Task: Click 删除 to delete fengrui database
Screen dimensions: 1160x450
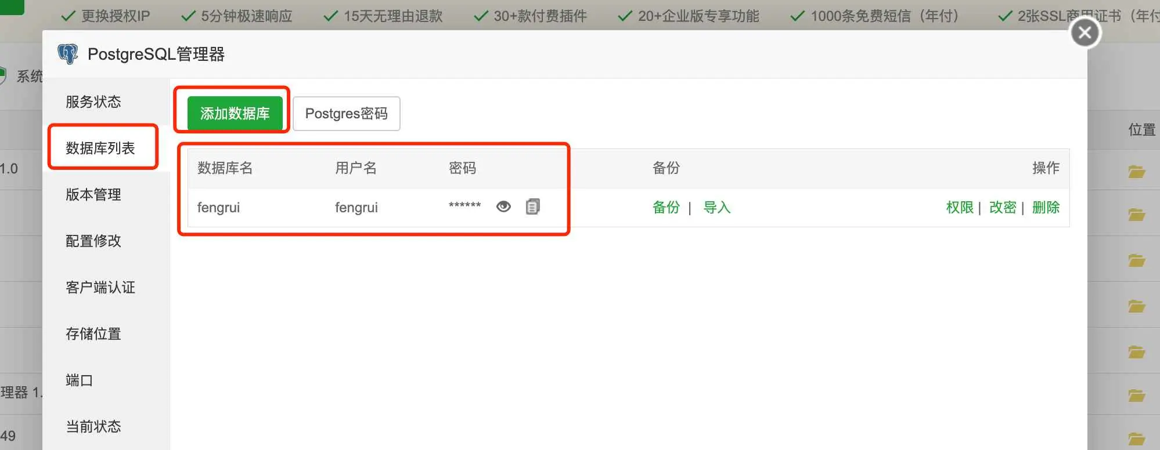Action: click(x=1046, y=208)
